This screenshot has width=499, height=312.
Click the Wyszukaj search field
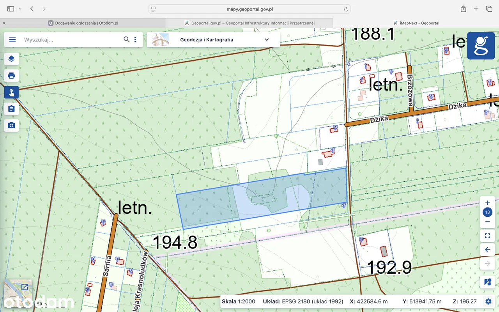70,39
